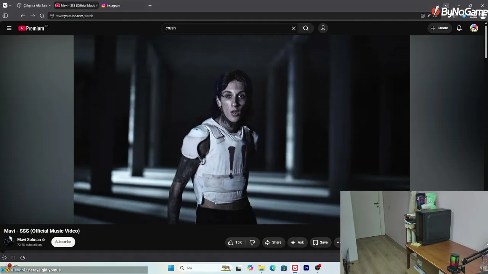Viewport: 488px width, 274px height.
Task: Subscribe to Mavi Solman
Action: pos(63,242)
